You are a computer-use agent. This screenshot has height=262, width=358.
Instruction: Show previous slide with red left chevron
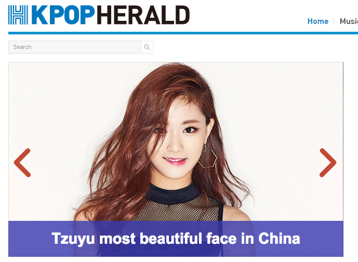click(22, 163)
